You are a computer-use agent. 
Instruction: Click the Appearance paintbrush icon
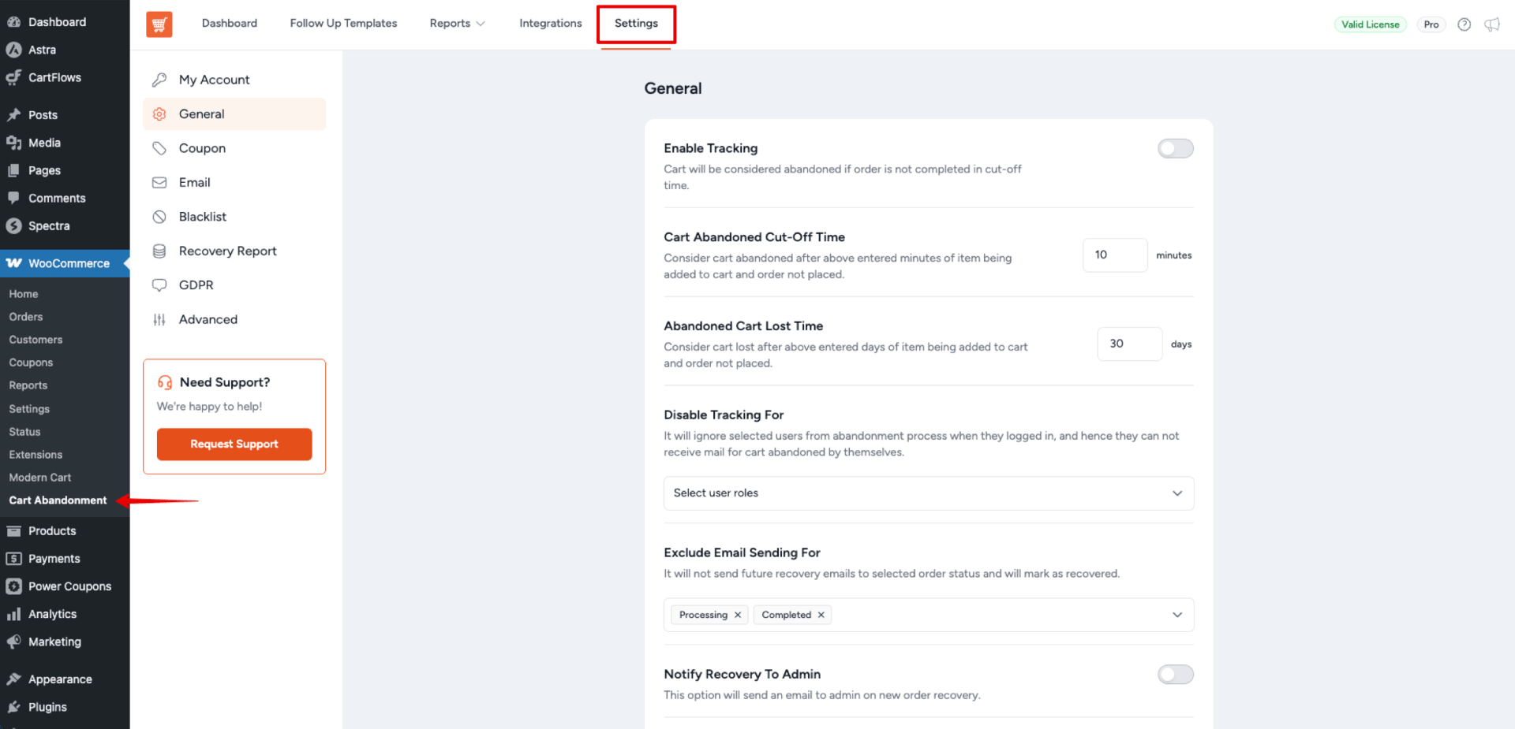tap(13, 679)
